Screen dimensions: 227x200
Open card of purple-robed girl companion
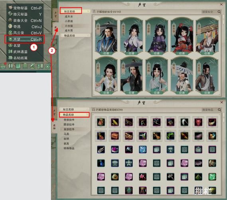(x=157, y=36)
